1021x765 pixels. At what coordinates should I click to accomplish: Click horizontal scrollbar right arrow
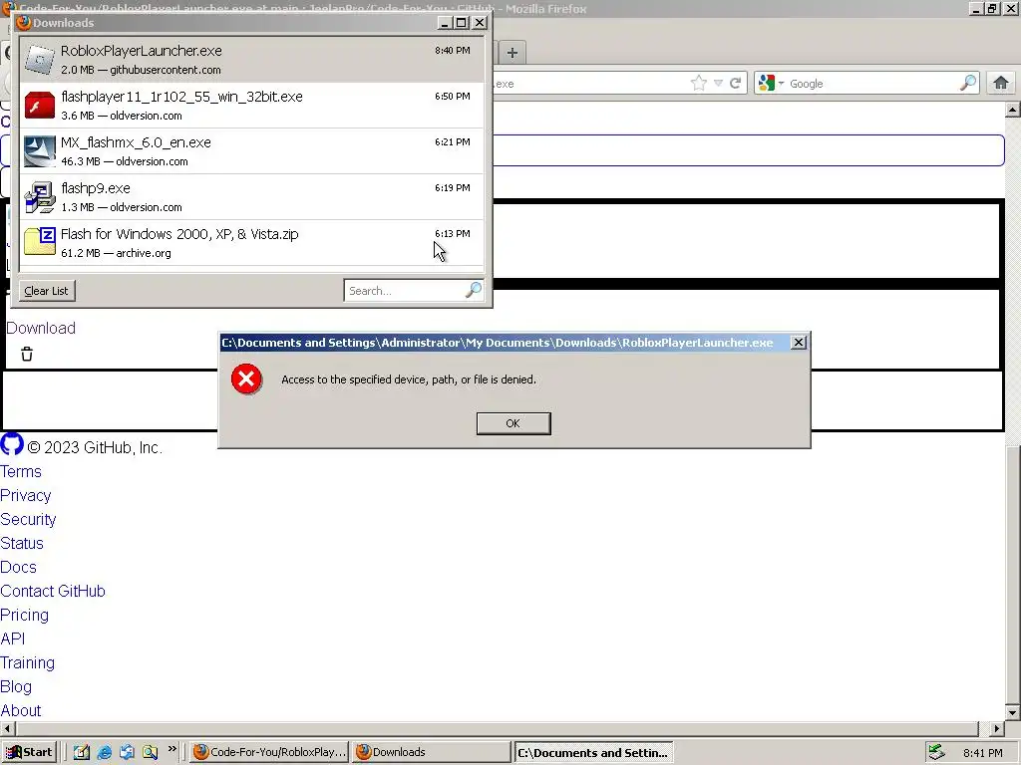coord(997,728)
